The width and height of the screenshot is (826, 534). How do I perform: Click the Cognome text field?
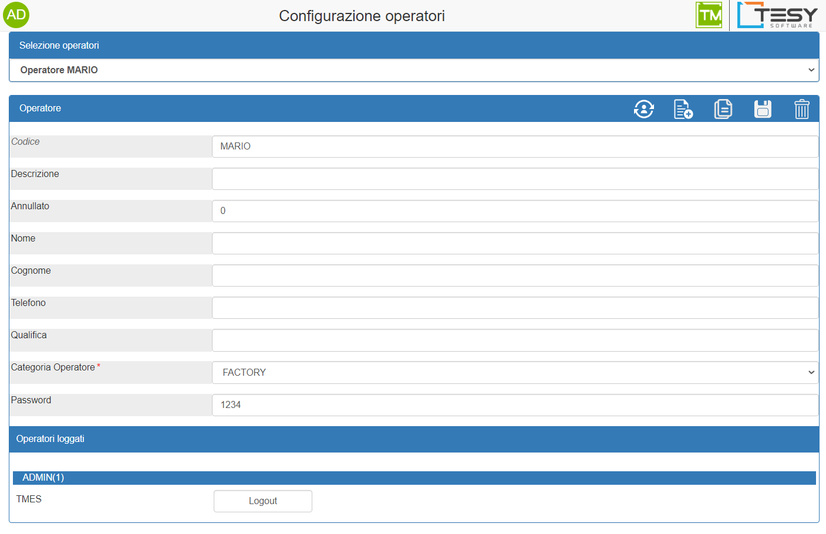coord(515,275)
